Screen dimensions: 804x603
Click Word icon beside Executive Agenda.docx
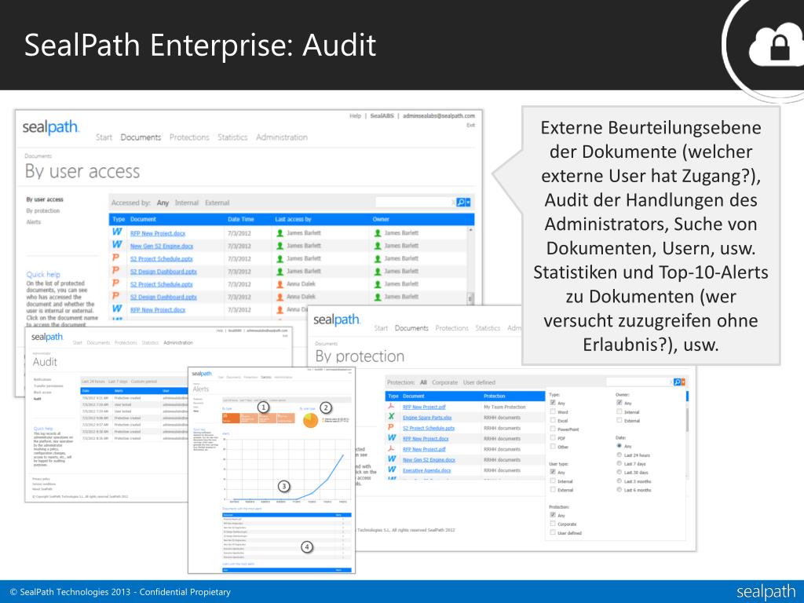tap(392, 470)
